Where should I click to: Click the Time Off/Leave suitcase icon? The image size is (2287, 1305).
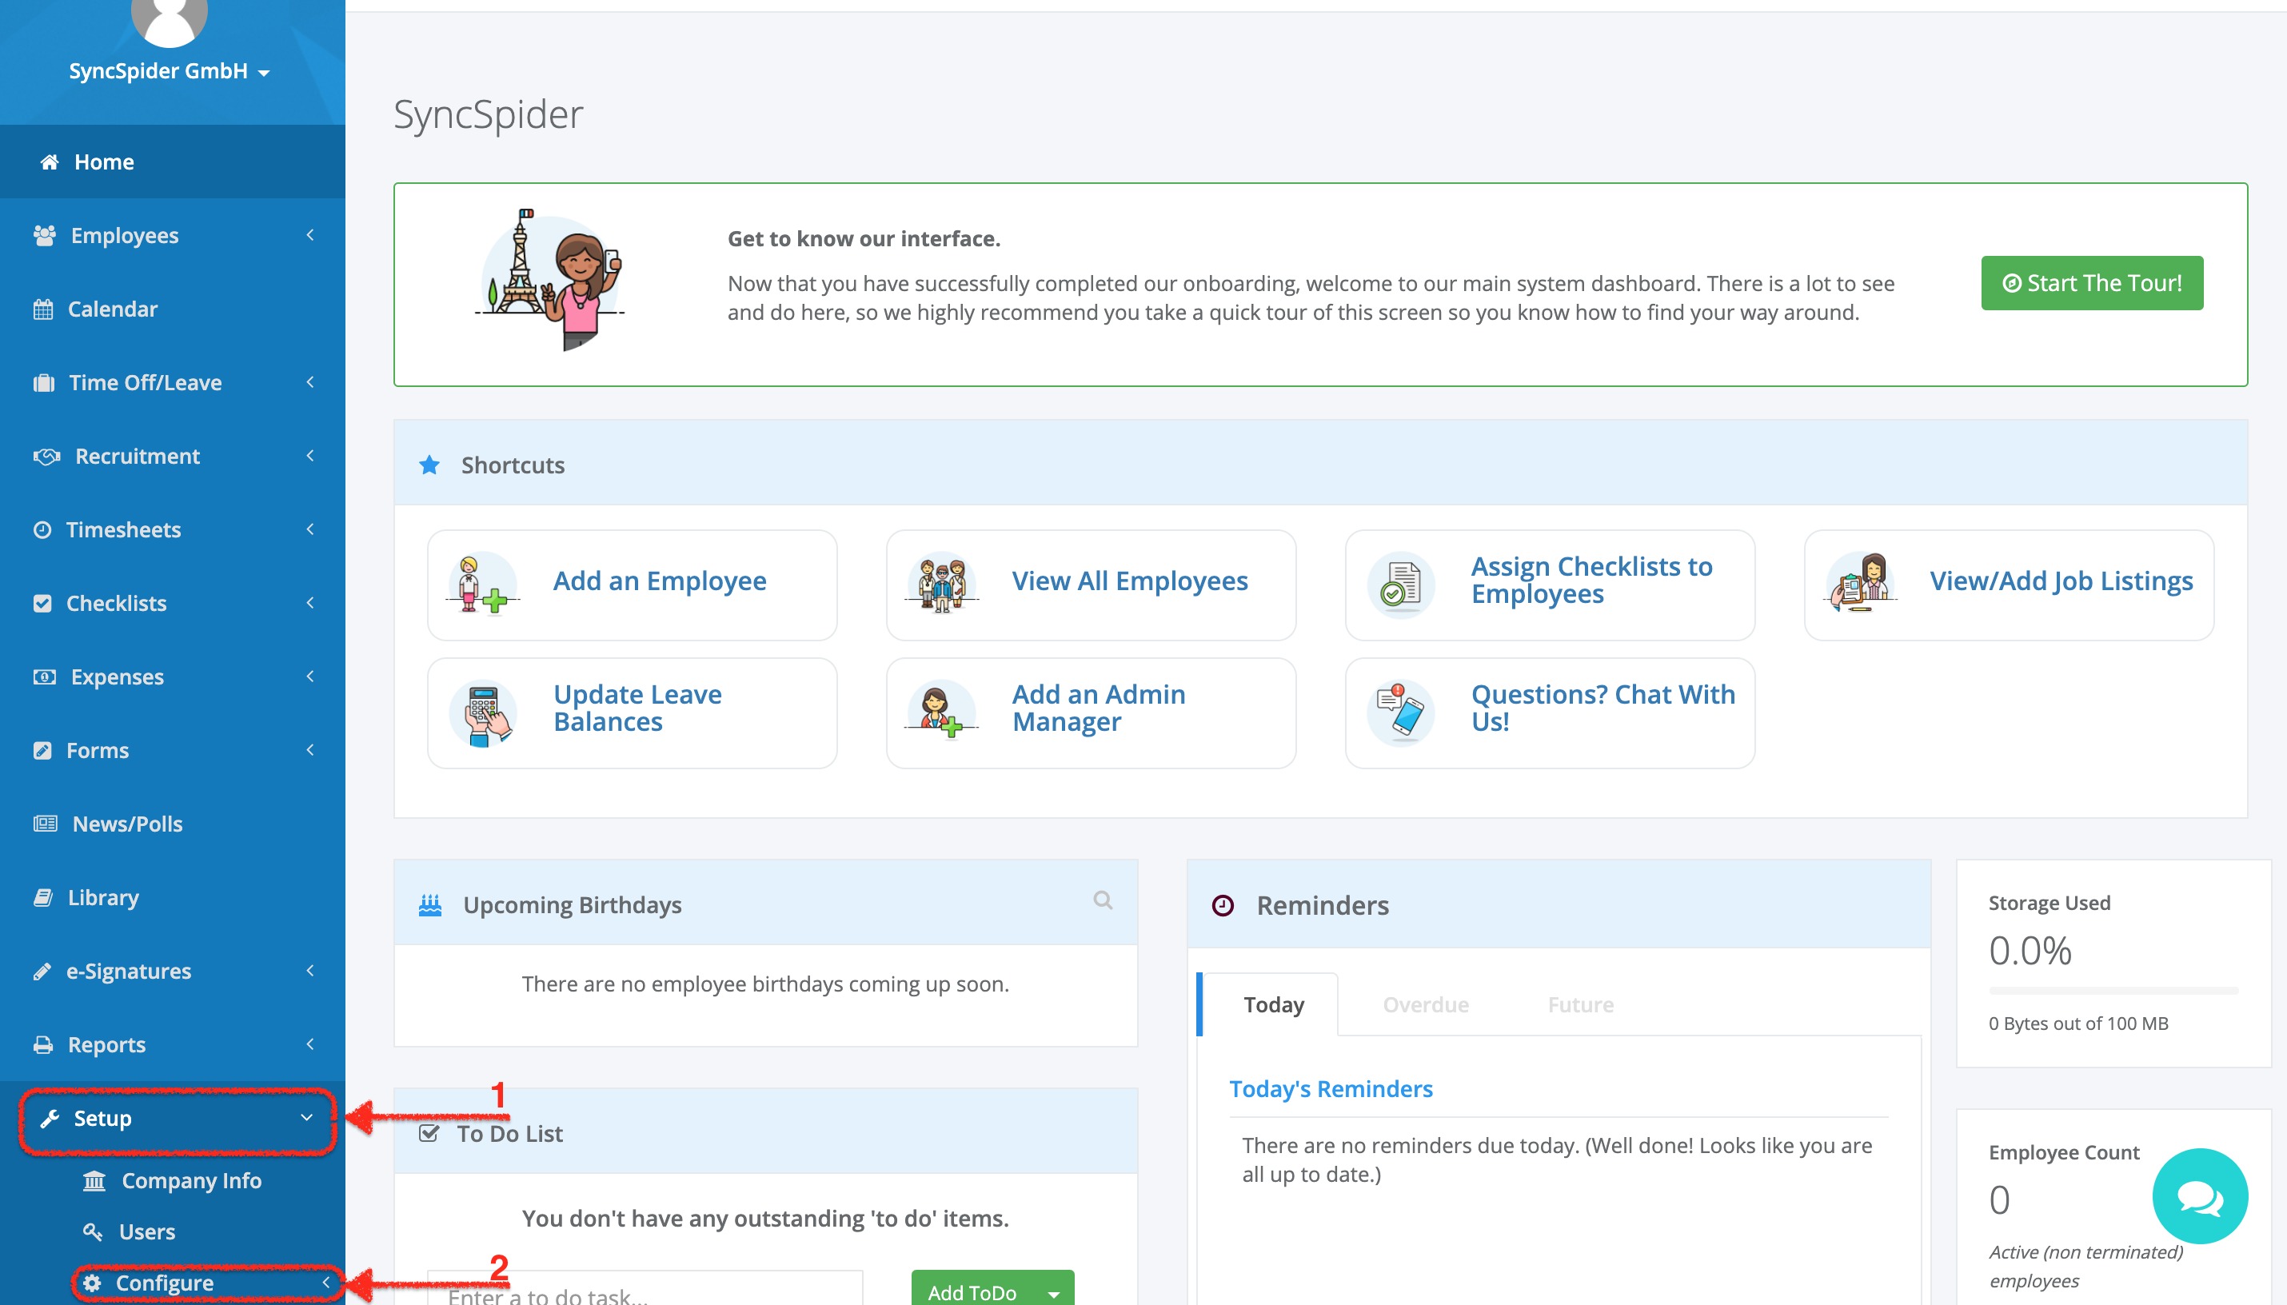click(44, 383)
